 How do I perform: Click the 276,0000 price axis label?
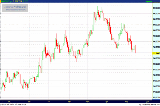(x=155, y=98)
